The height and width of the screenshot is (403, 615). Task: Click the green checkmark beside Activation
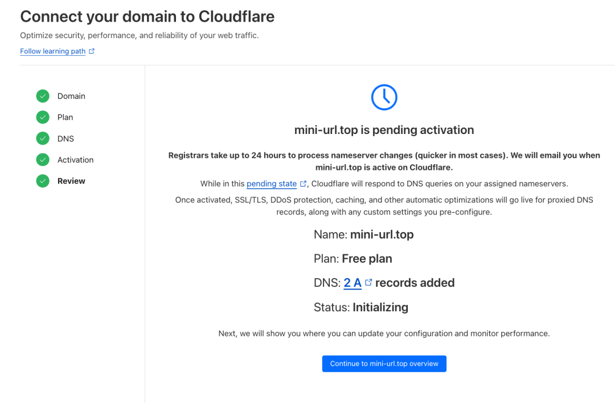click(x=43, y=160)
